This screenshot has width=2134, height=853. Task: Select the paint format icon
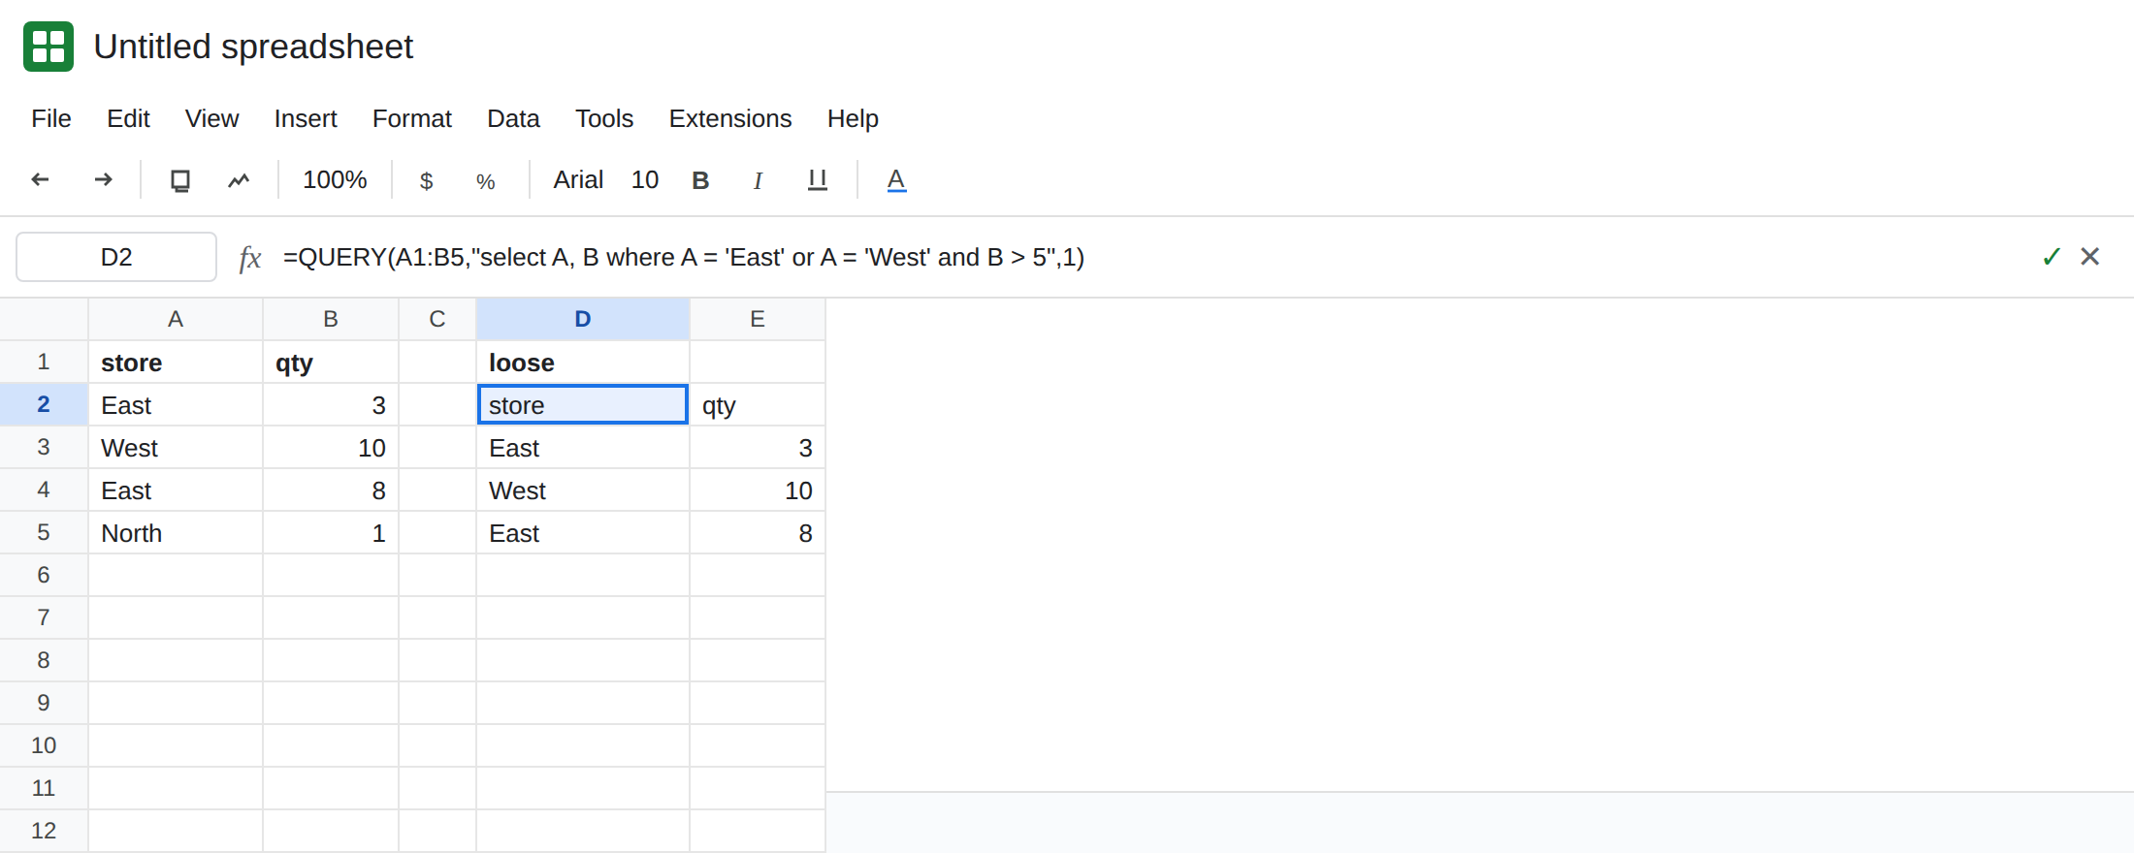coord(239,180)
